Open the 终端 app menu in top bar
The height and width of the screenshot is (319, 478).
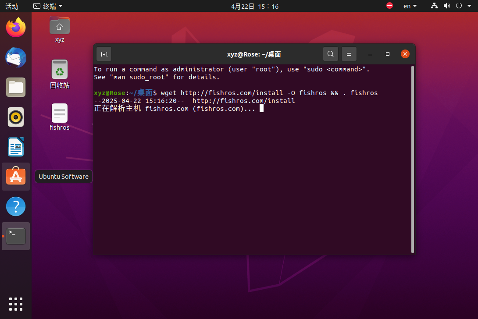click(x=48, y=6)
